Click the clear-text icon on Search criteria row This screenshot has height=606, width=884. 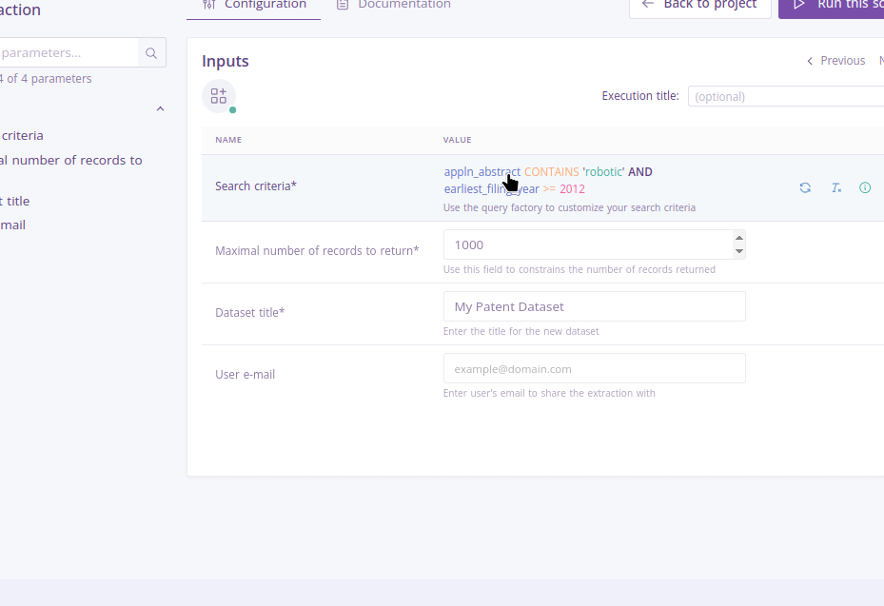coord(835,187)
